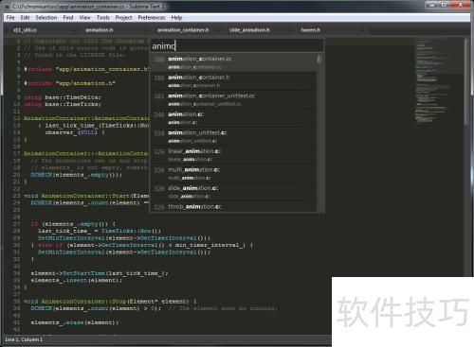Select animation_container.cc in the results list
Image resolution: width=474 pixels, height=347 pixels.
(x=234, y=62)
